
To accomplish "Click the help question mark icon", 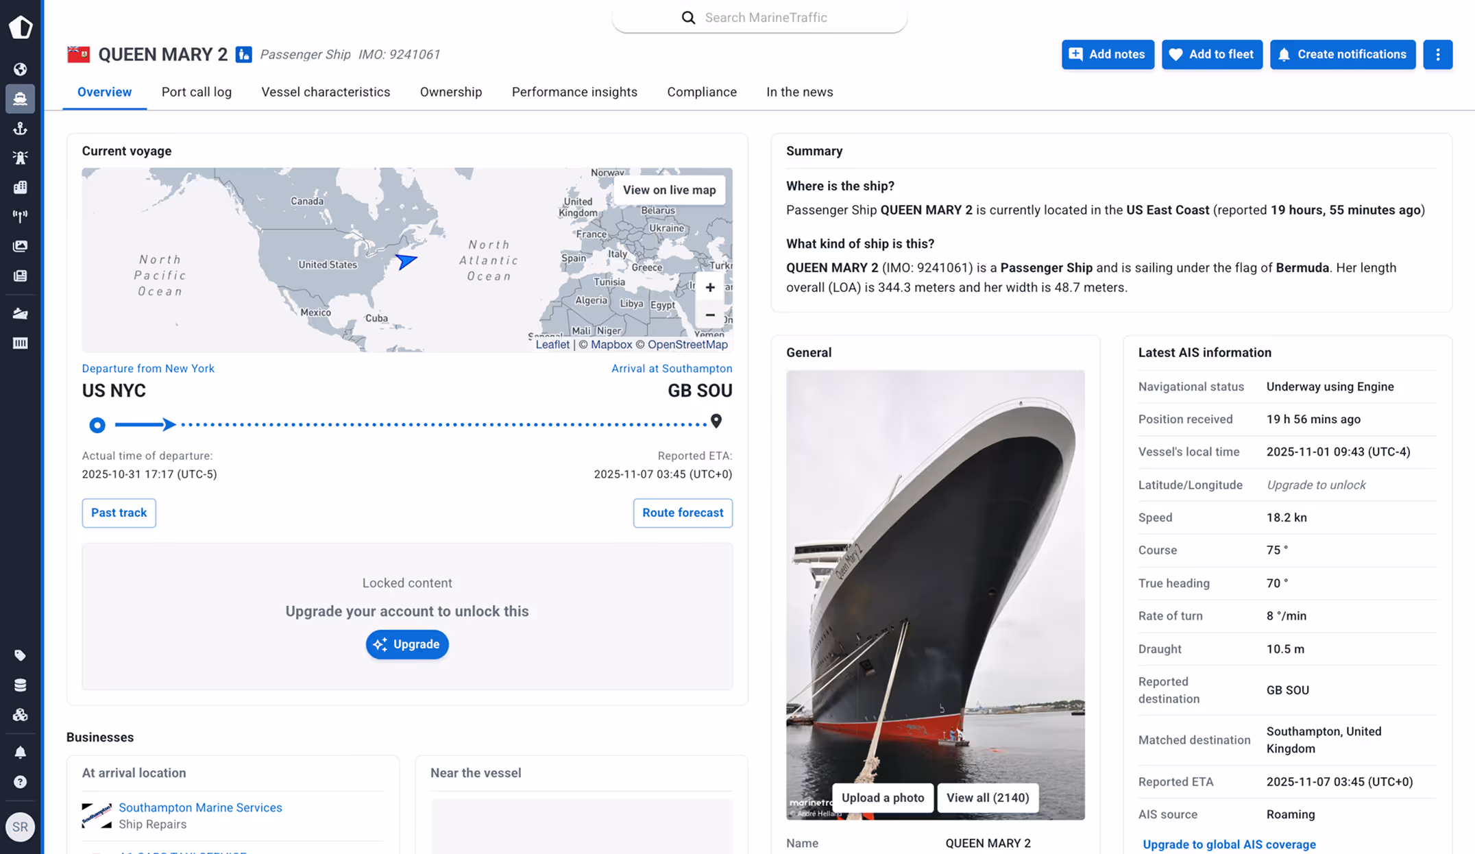I will tap(20, 782).
